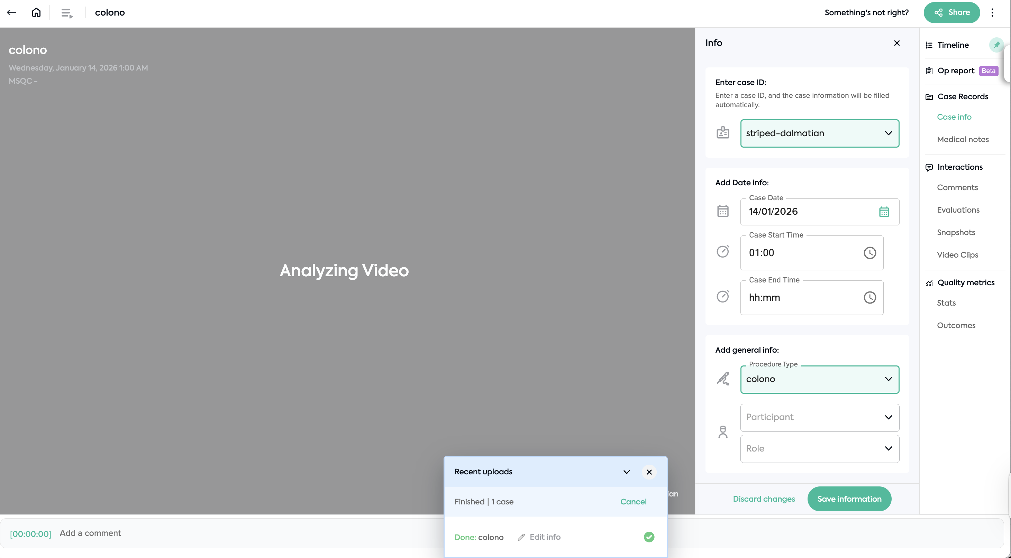Select Medical notes in sidebar
The image size is (1011, 558).
(963, 140)
